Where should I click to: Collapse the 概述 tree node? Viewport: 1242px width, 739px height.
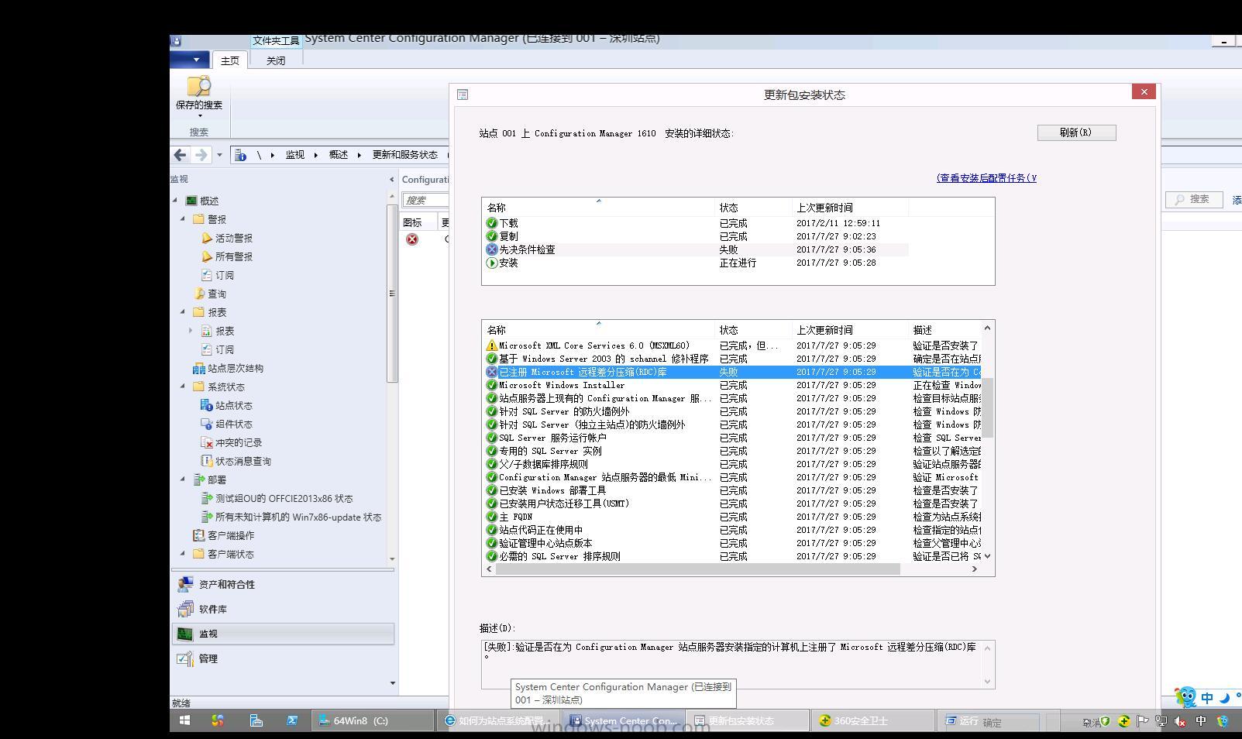175,200
